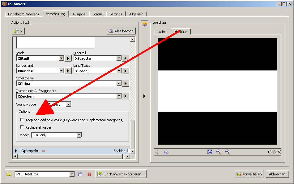Open the Stadt combo box dropdown
The image size is (294, 184).
62,58
